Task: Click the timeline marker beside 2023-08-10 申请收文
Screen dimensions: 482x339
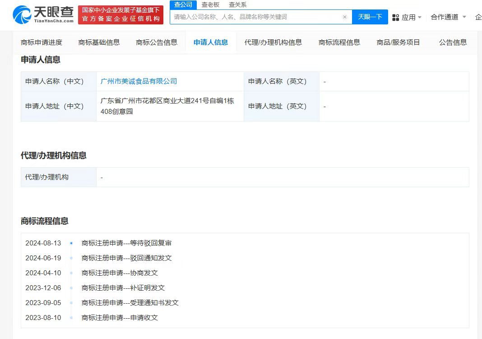Action: (x=70, y=318)
